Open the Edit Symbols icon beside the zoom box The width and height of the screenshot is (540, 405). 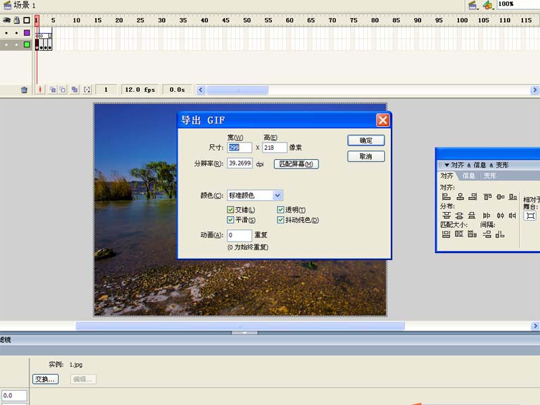(x=487, y=5)
